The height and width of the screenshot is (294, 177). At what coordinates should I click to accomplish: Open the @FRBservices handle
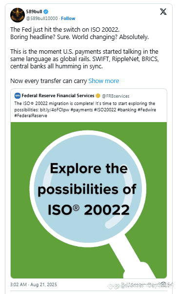pyautogui.click(x=116, y=96)
